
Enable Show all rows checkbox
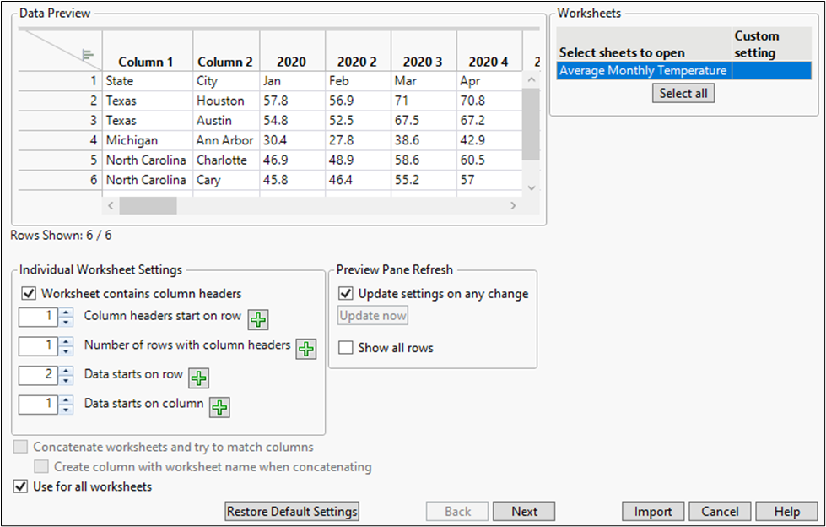coord(346,348)
